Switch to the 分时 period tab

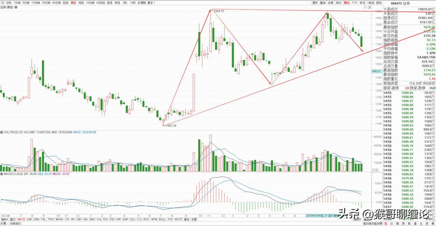(x=9, y=2)
